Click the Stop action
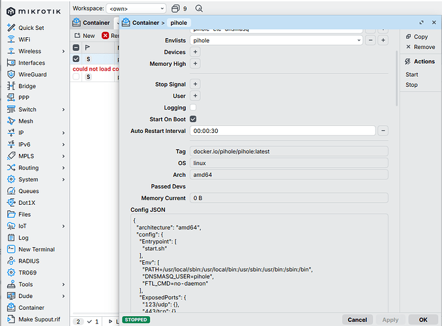The width and height of the screenshot is (442, 326). pos(411,85)
